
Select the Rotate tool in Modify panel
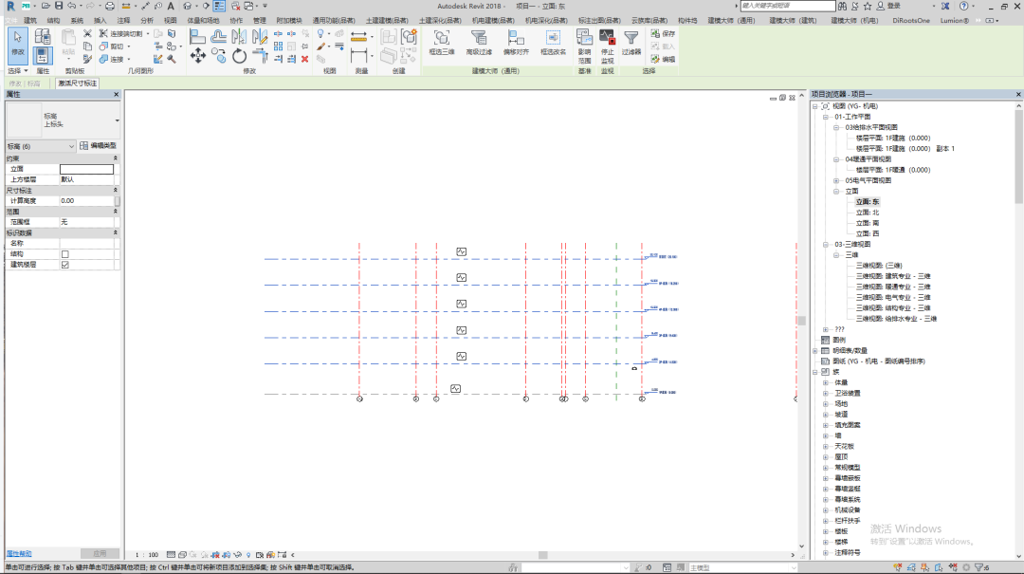(x=239, y=56)
